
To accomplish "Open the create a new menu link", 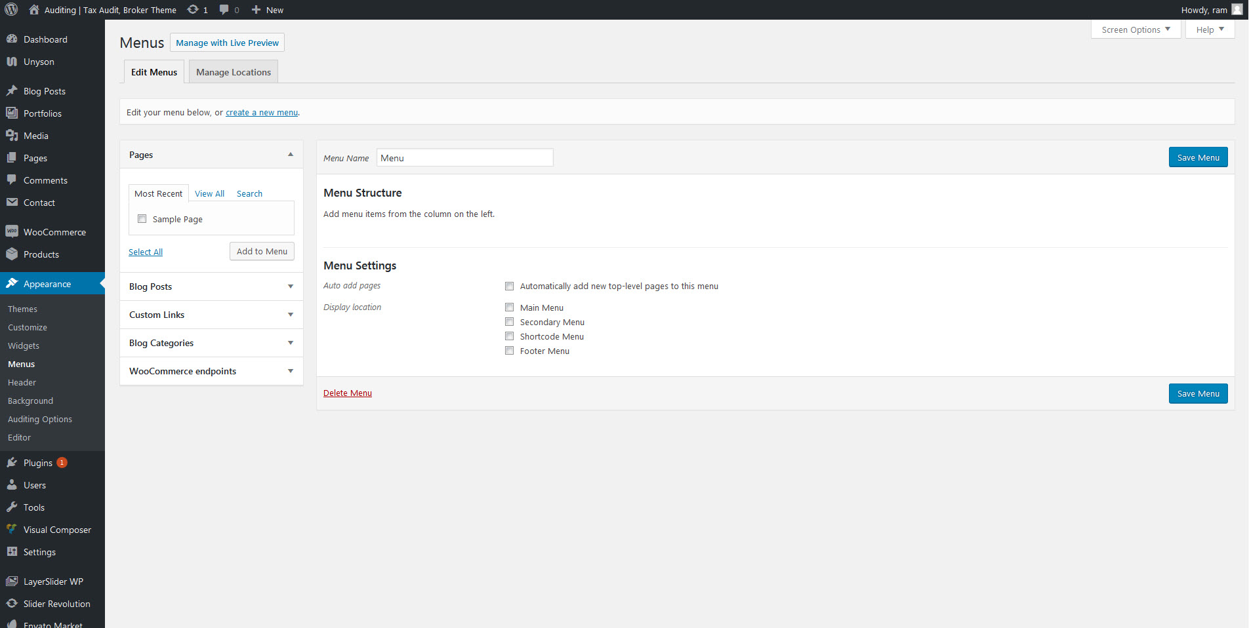I will 261,112.
